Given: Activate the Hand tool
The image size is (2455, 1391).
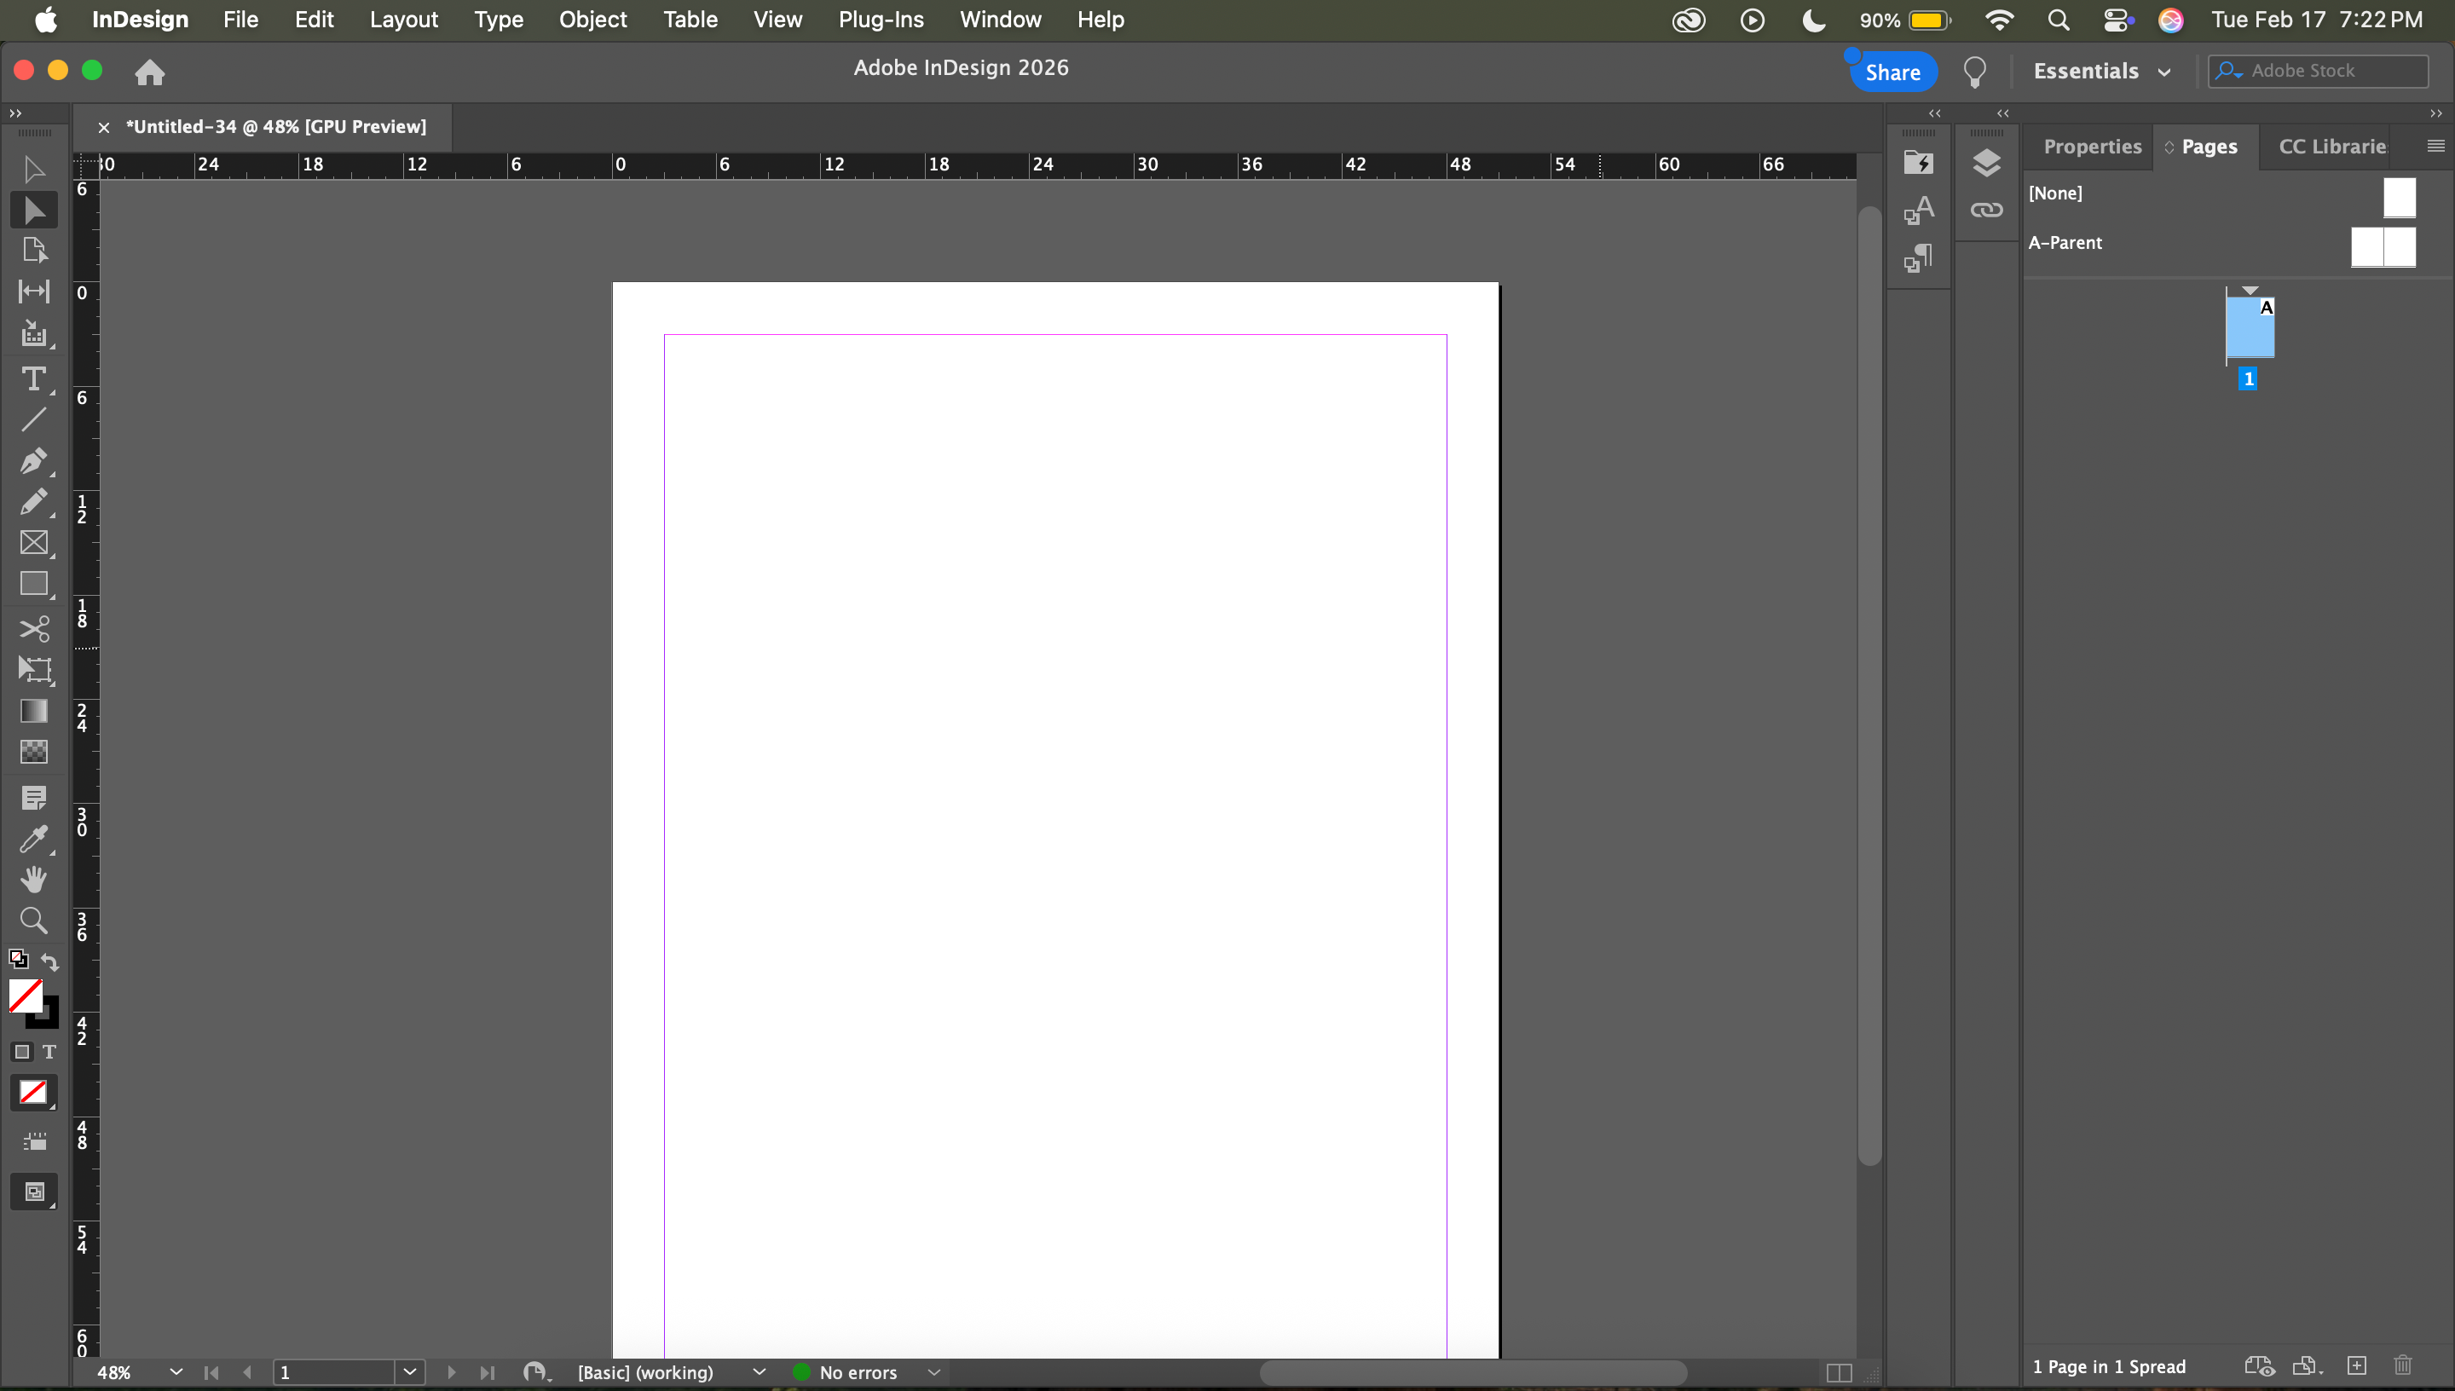Looking at the screenshot, I should point(33,879).
